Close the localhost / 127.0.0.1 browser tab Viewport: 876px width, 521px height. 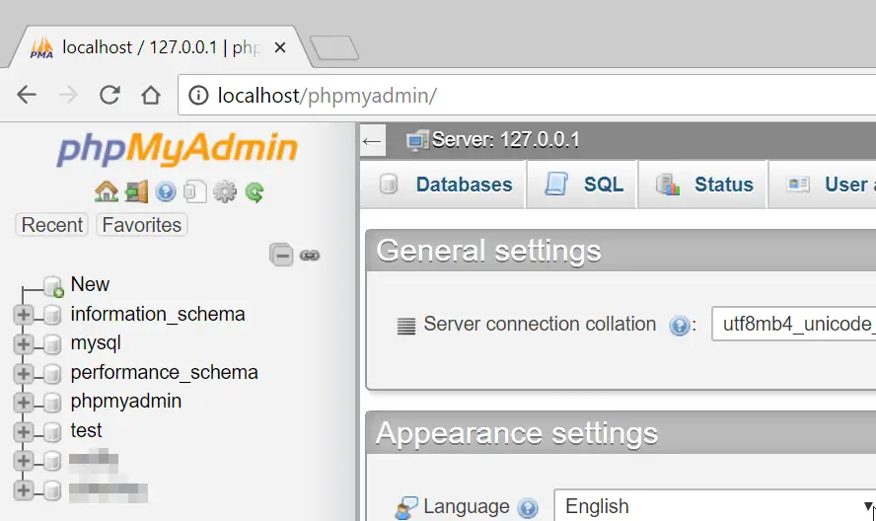tap(280, 48)
